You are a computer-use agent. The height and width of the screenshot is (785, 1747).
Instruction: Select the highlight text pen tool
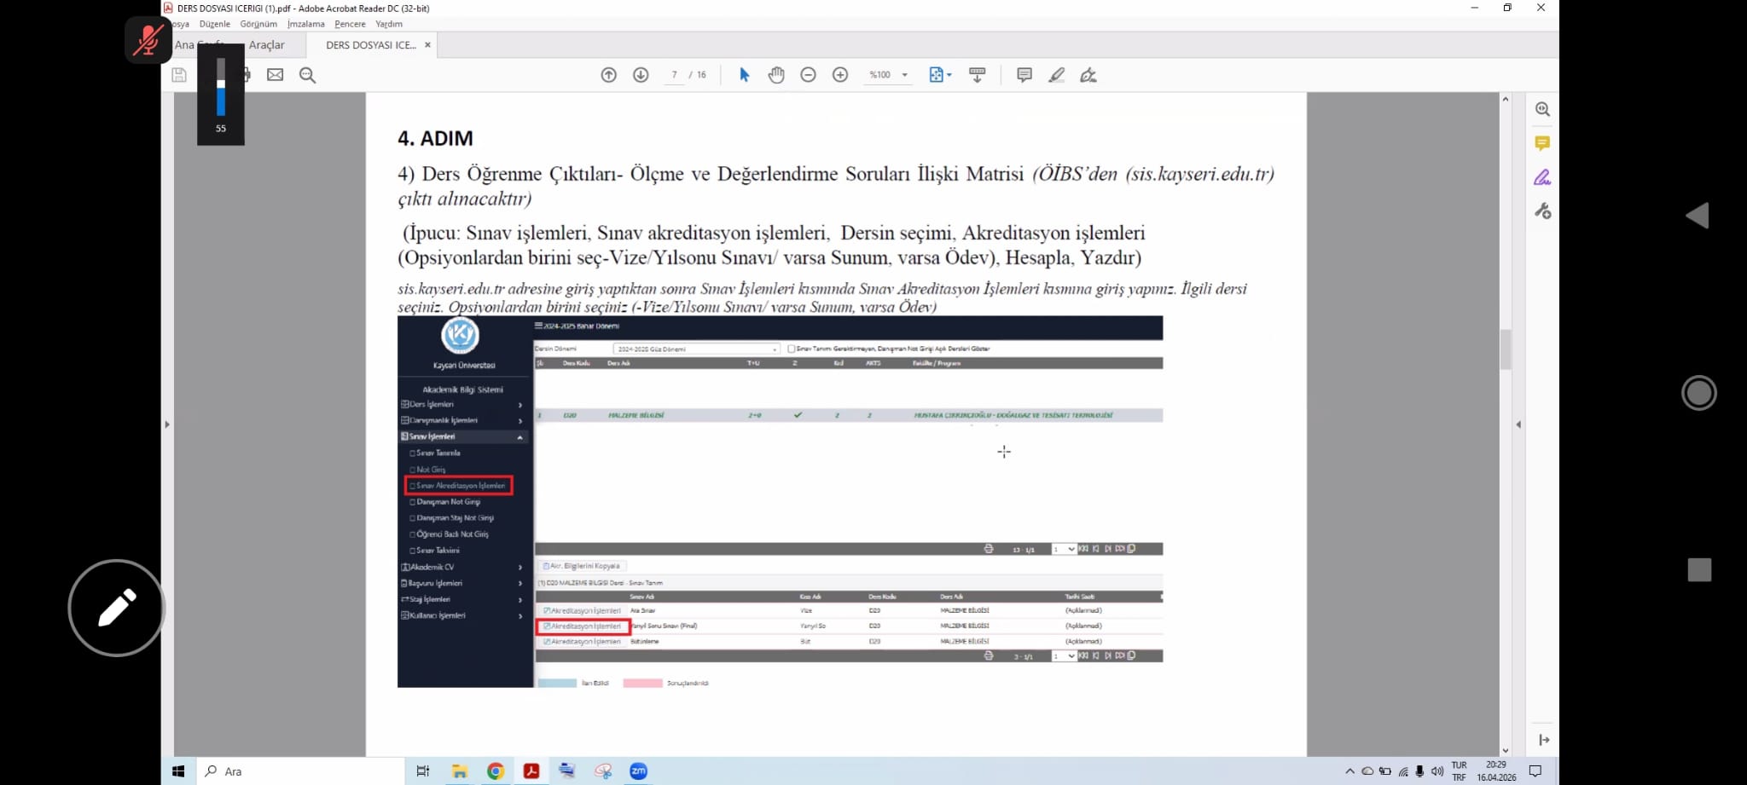click(1056, 75)
